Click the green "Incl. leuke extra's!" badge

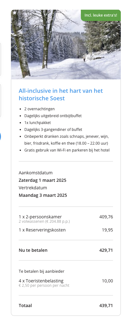(101, 15)
